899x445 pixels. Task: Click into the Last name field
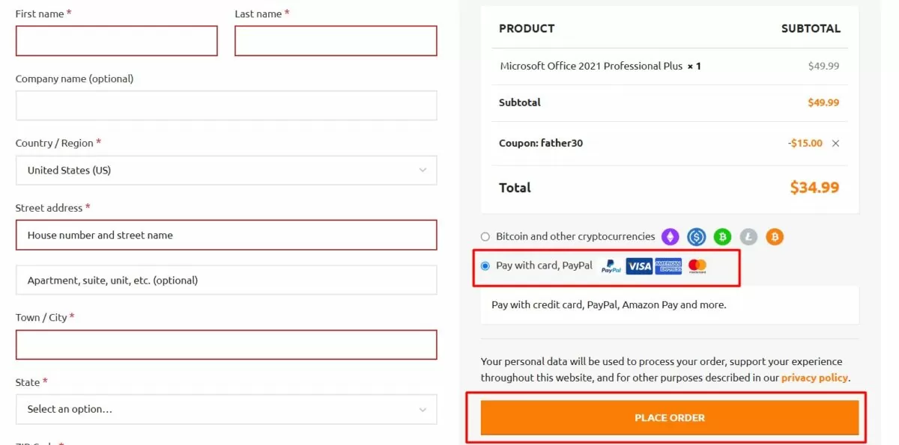[336, 41]
